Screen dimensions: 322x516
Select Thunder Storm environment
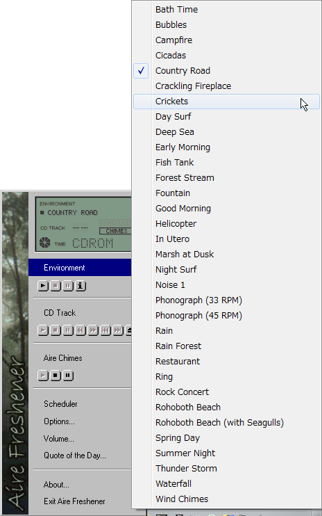point(226,469)
